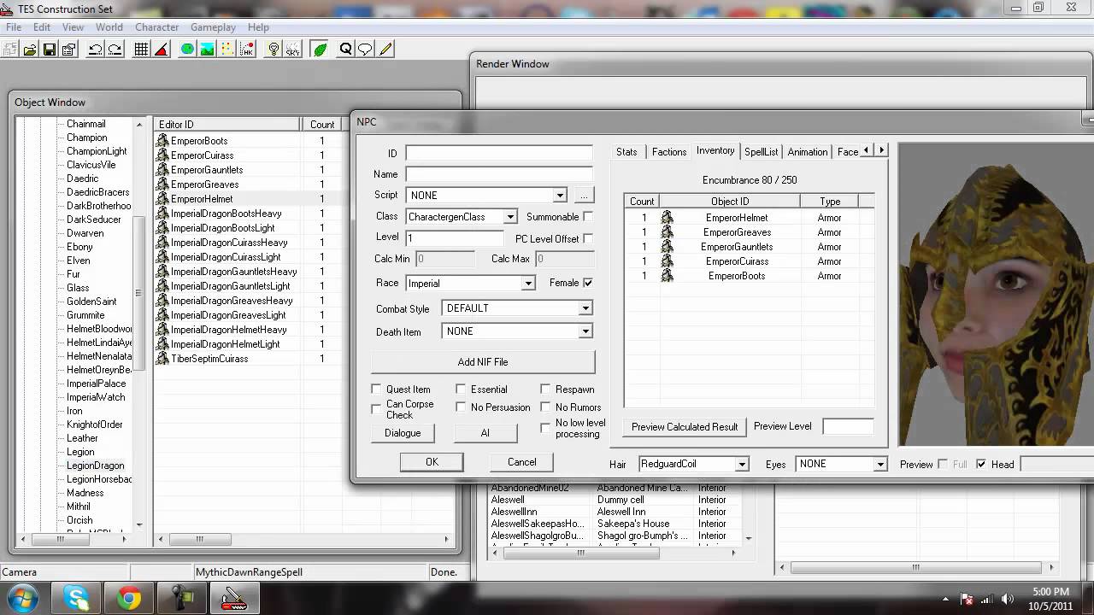
Task: Click the AI button
Action: [485, 433]
